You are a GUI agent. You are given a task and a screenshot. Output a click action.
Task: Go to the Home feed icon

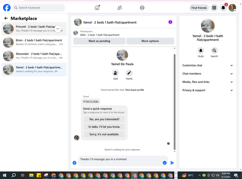pyautogui.click(x=97, y=8)
